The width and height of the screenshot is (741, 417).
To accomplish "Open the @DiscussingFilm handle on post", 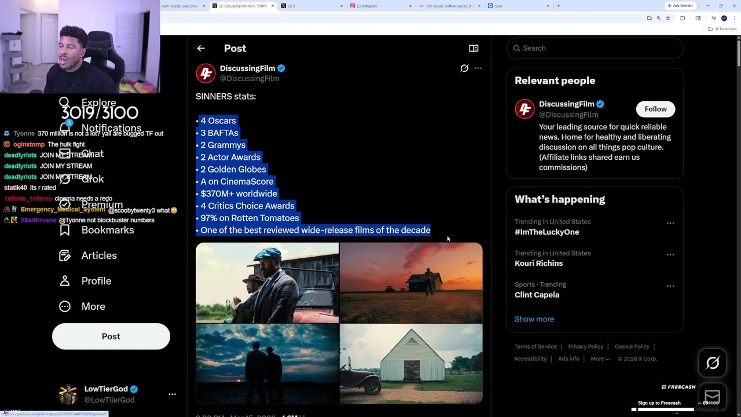I will pos(250,79).
